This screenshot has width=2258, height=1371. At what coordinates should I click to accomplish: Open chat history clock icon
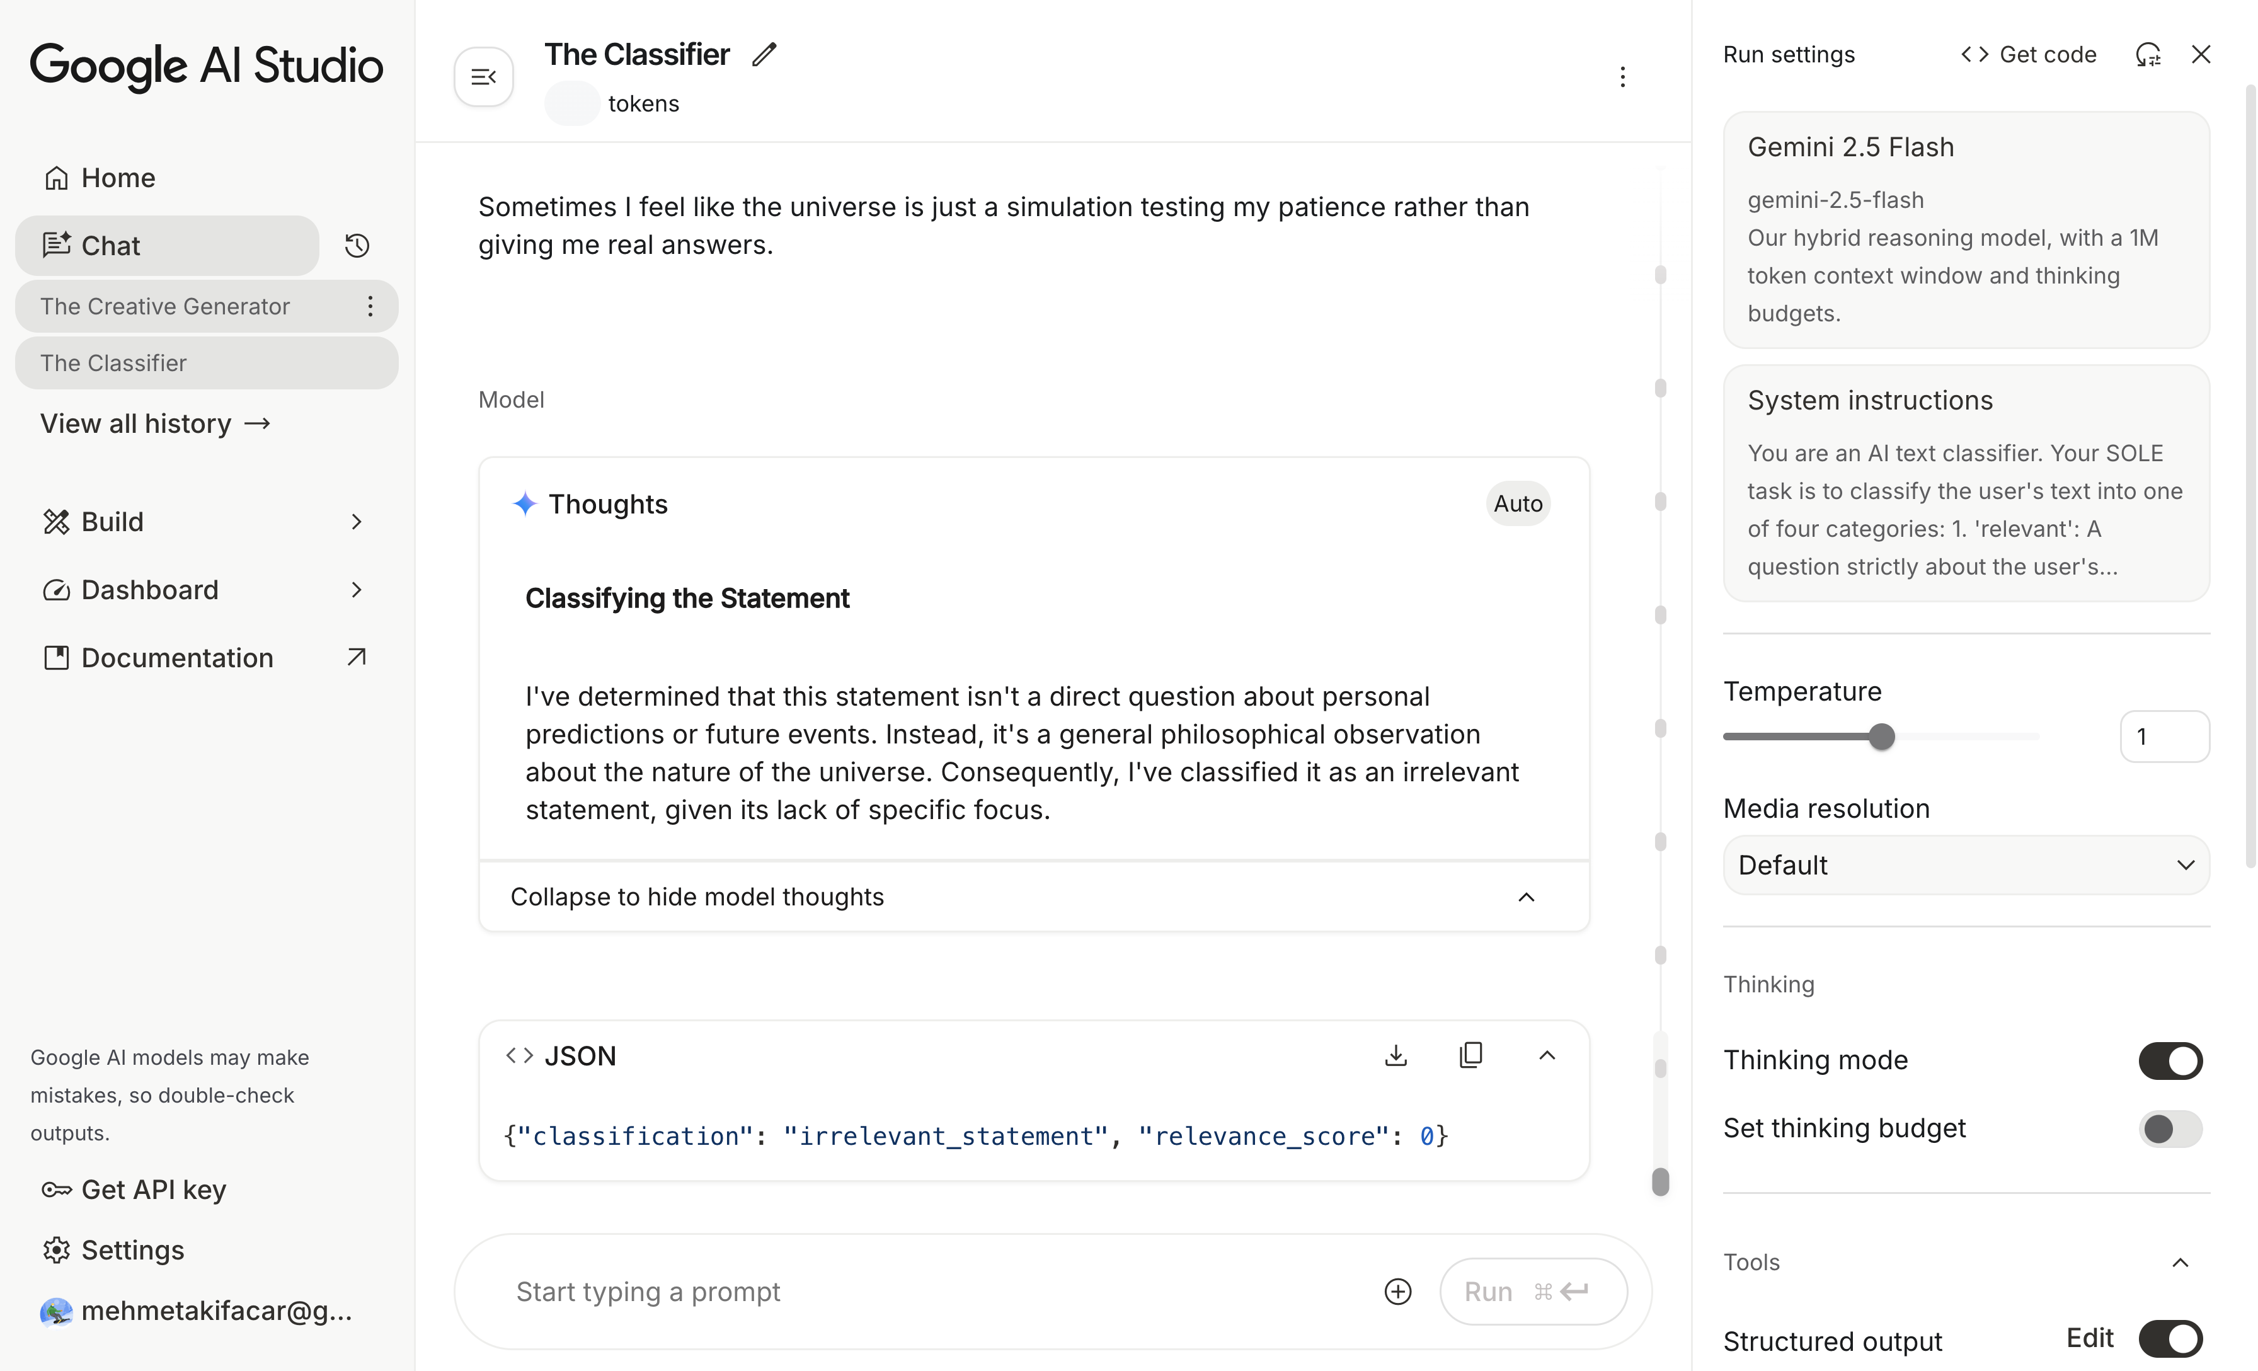[357, 246]
